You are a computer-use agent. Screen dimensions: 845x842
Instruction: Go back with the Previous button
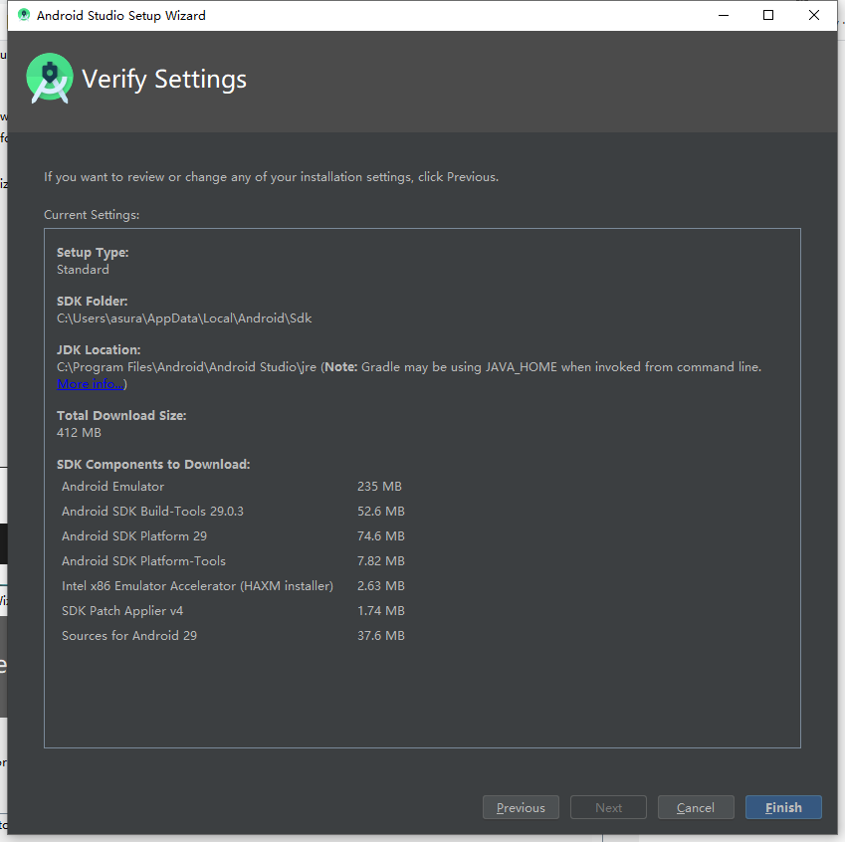[521, 807]
